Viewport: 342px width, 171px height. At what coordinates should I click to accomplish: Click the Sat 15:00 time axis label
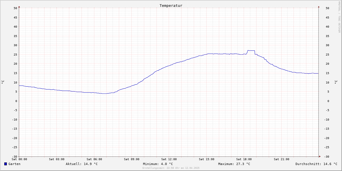pyautogui.click(x=207, y=159)
